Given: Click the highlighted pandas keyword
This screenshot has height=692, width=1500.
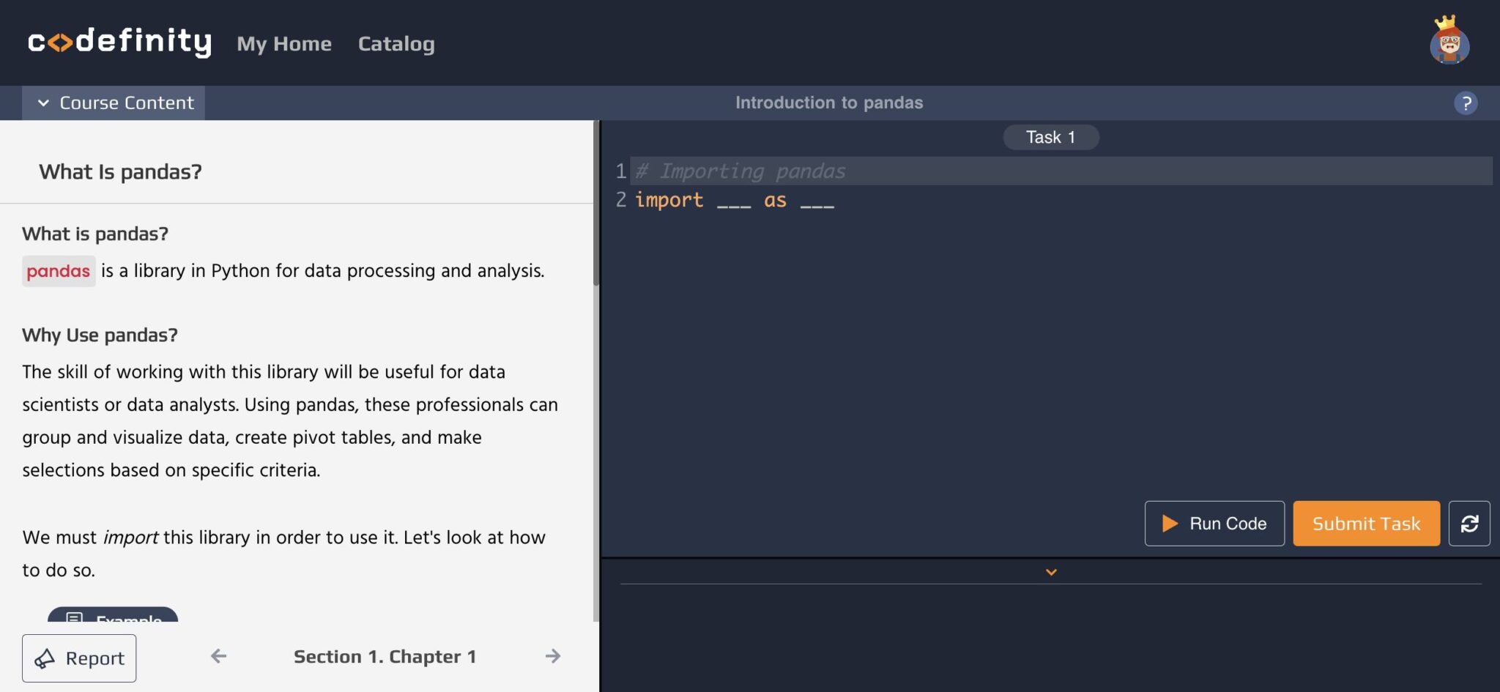Looking at the screenshot, I should click(59, 271).
